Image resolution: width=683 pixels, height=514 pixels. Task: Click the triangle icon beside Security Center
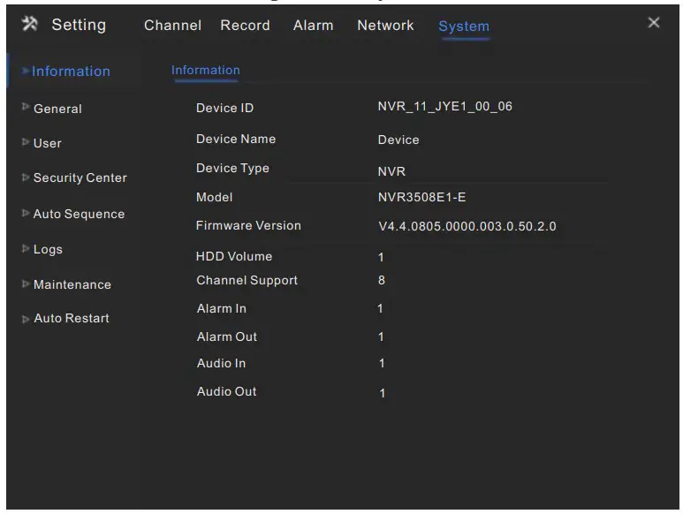click(x=26, y=178)
